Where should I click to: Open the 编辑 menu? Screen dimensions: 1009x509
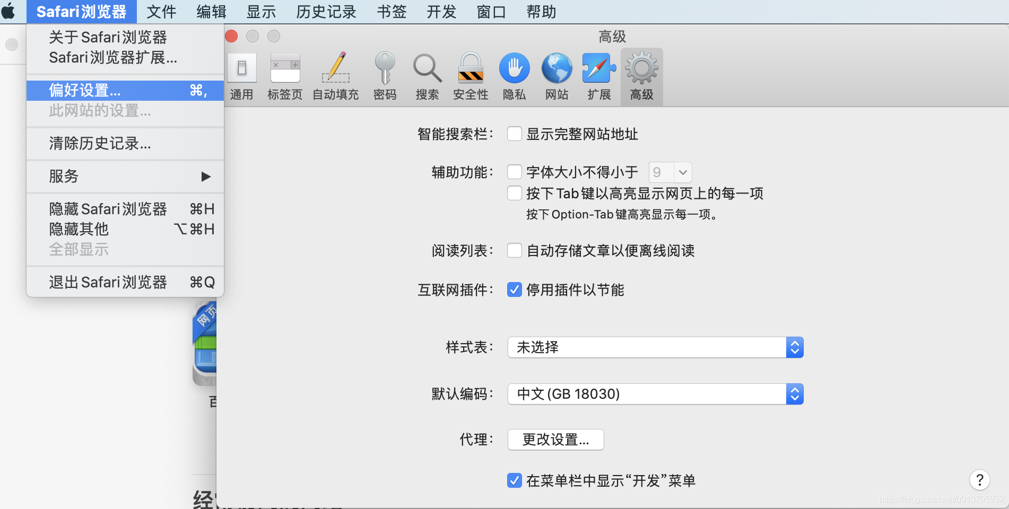[211, 12]
